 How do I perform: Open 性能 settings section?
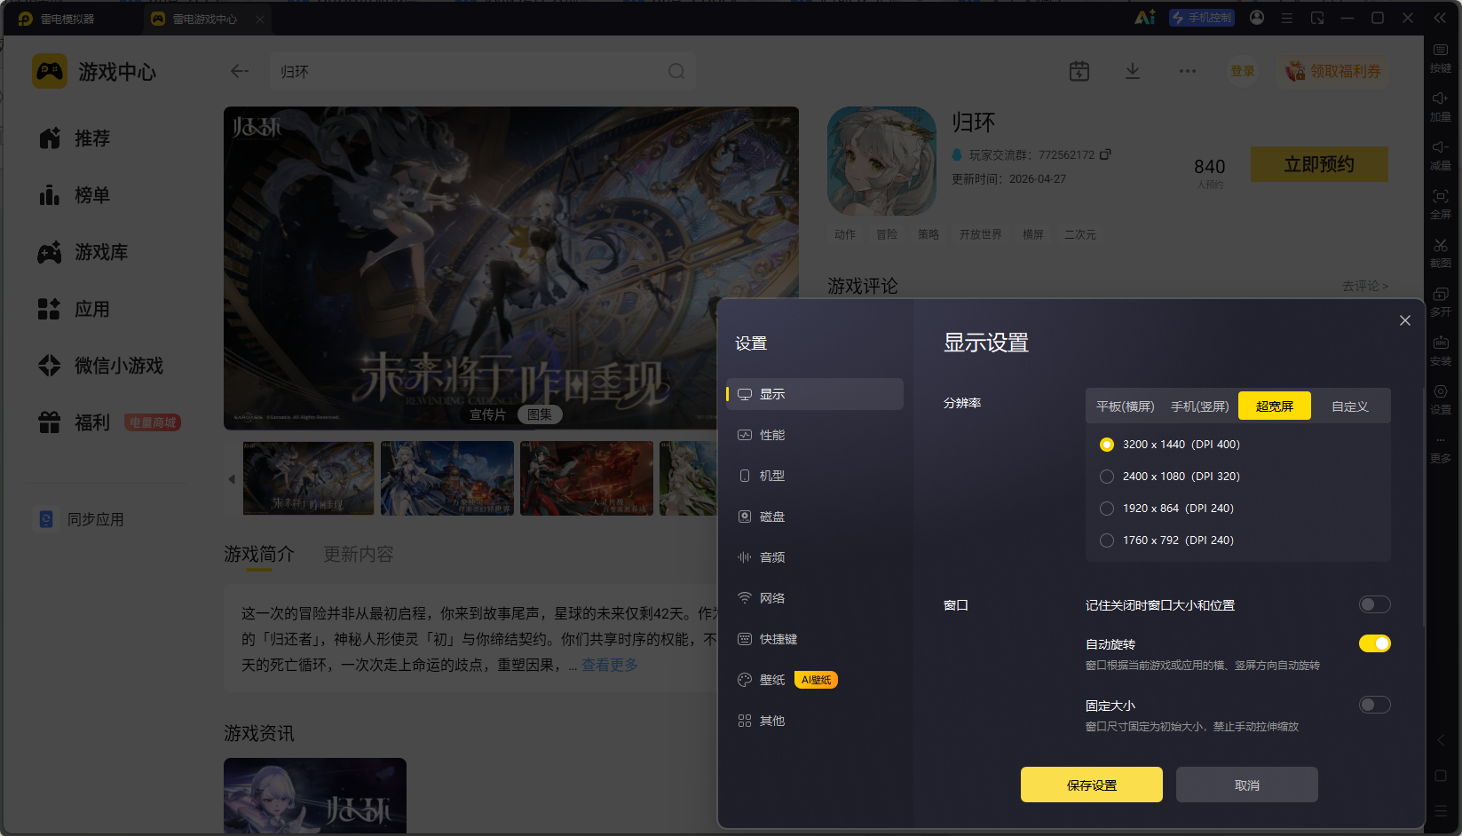click(x=815, y=435)
